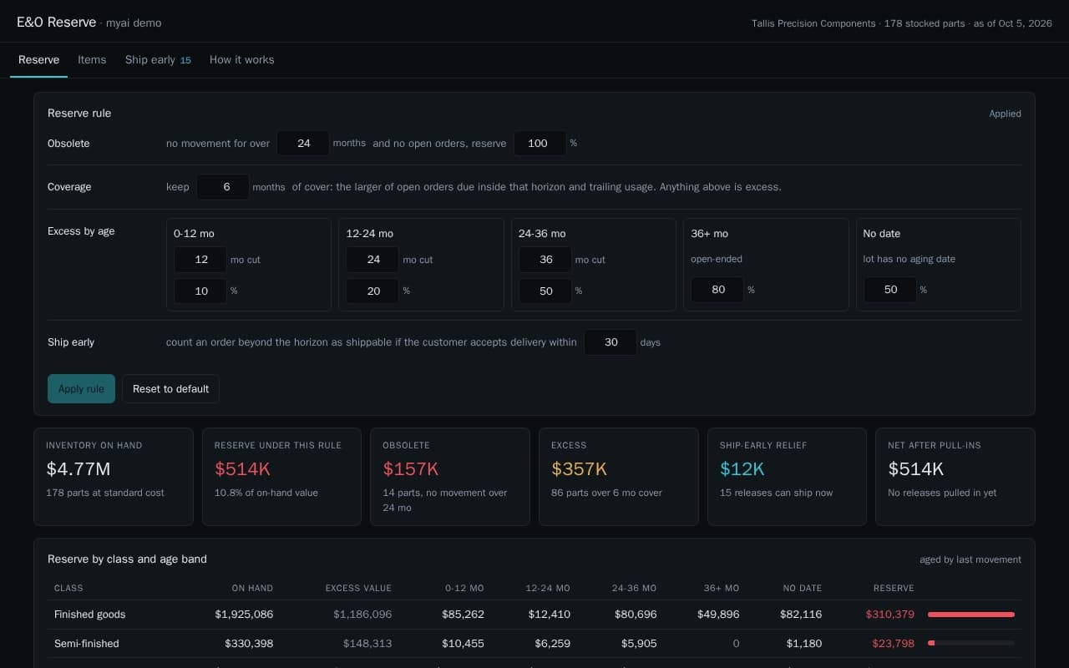Edit 12-24 mo percent field
The image size is (1069, 668).
(x=372, y=291)
